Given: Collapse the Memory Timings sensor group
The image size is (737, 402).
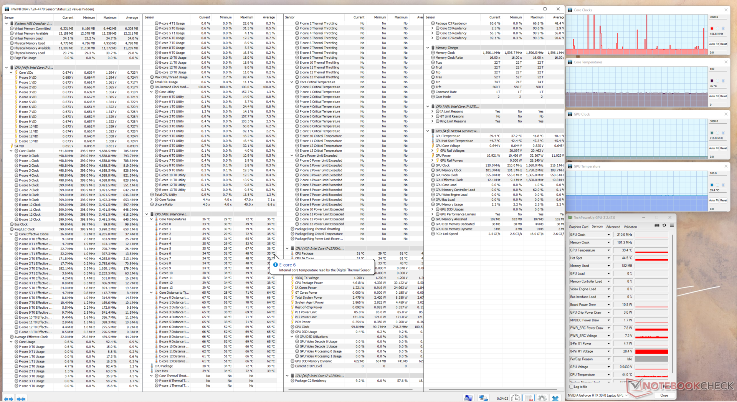Looking at the screenshot, I should (428, 48).
